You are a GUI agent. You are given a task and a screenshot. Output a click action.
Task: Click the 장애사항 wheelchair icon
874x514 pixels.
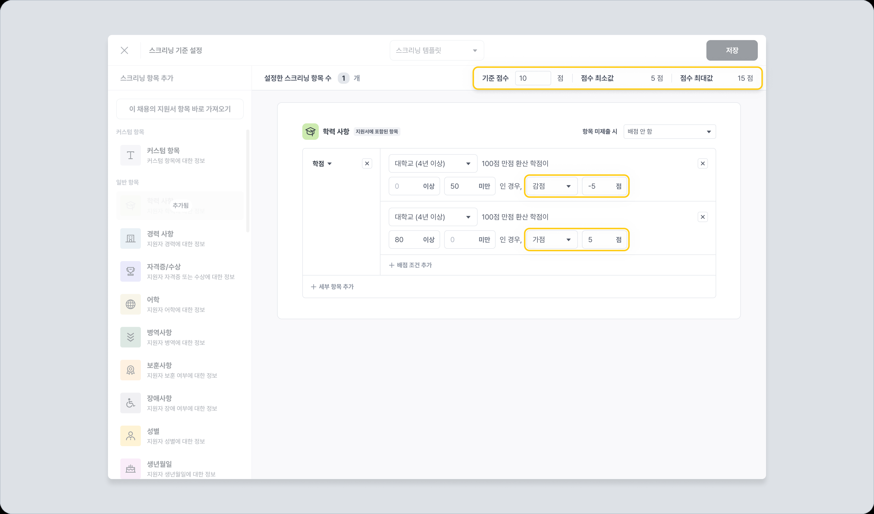tap(130, 403)
